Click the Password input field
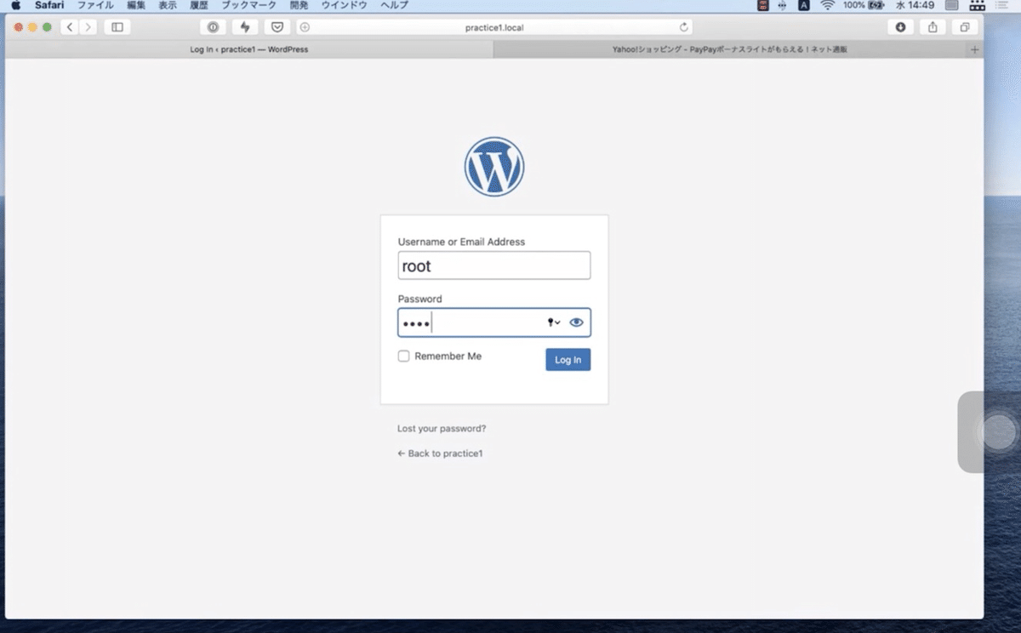This screenshot has width=1021, height=633. click(x=494, y=322)
